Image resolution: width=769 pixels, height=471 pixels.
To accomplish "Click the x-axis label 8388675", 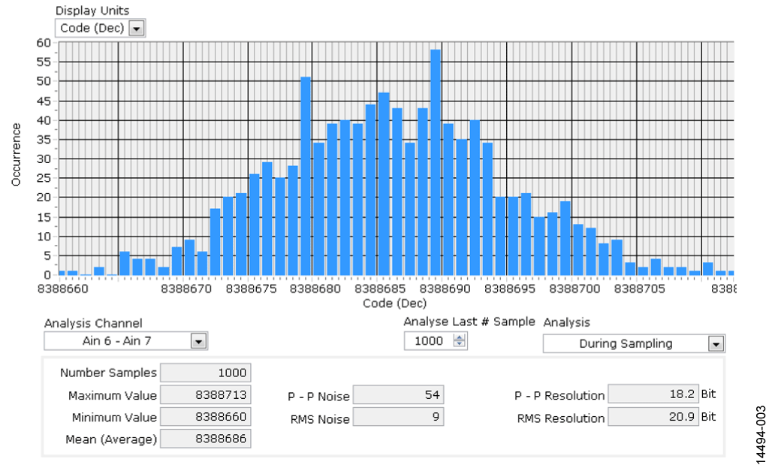I will click(x=251, y=289).
